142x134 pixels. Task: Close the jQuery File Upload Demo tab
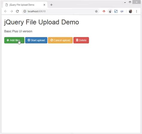click(x=44, y=5)
